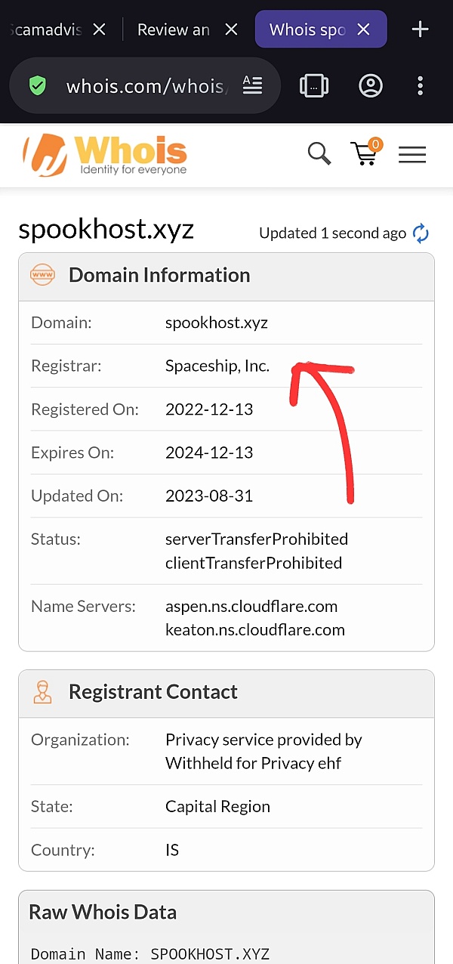This screenshot has height=964, width=453.
Task: Close the Whois tab
Action: 363,29
